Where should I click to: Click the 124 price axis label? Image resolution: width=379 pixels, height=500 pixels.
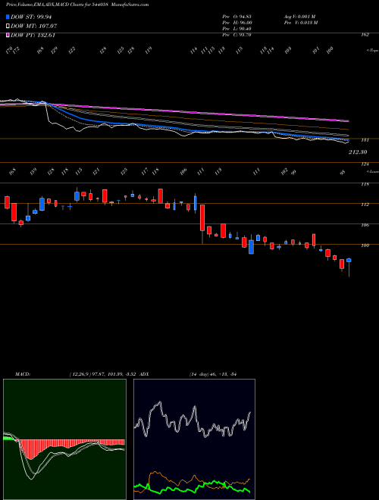click(365, 164)
